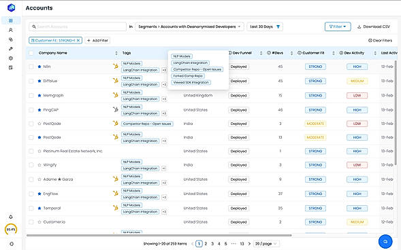Click the Dev Funnel info icon
Viewport: 401px width, 250px height.
230,53
